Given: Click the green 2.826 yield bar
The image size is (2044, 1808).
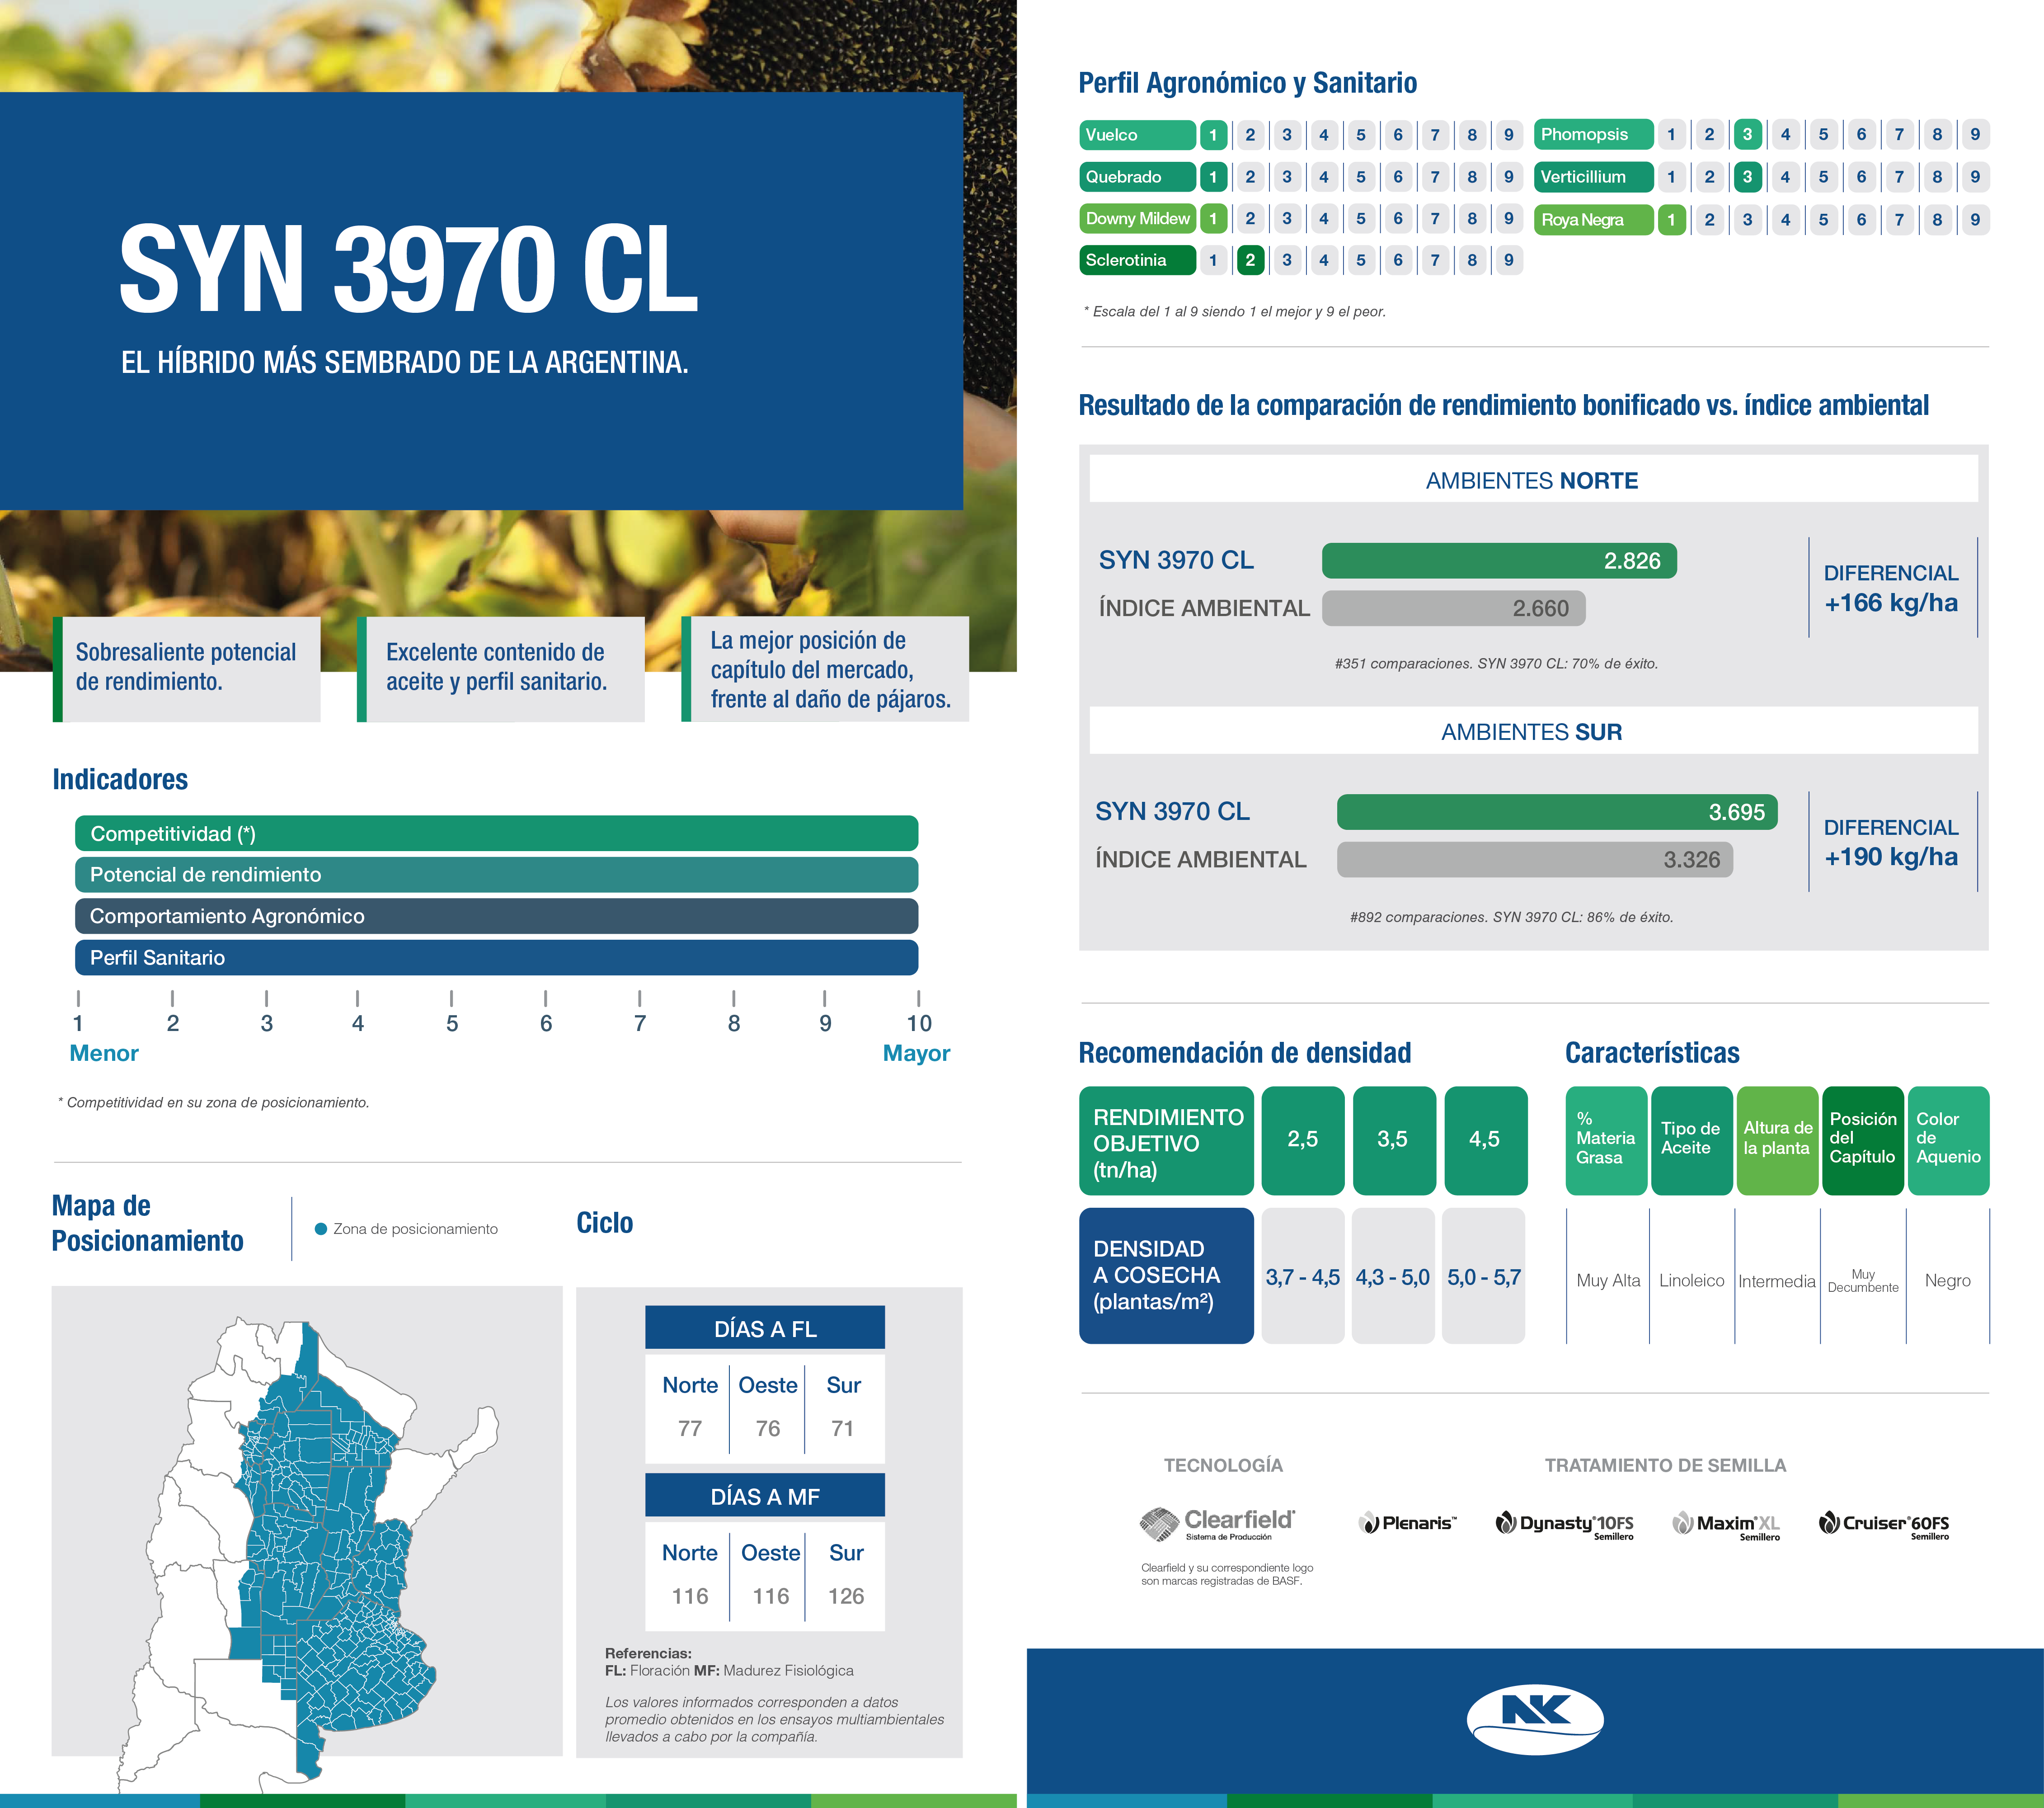Looking at the screenshot, I should (x=1499, y=561).
